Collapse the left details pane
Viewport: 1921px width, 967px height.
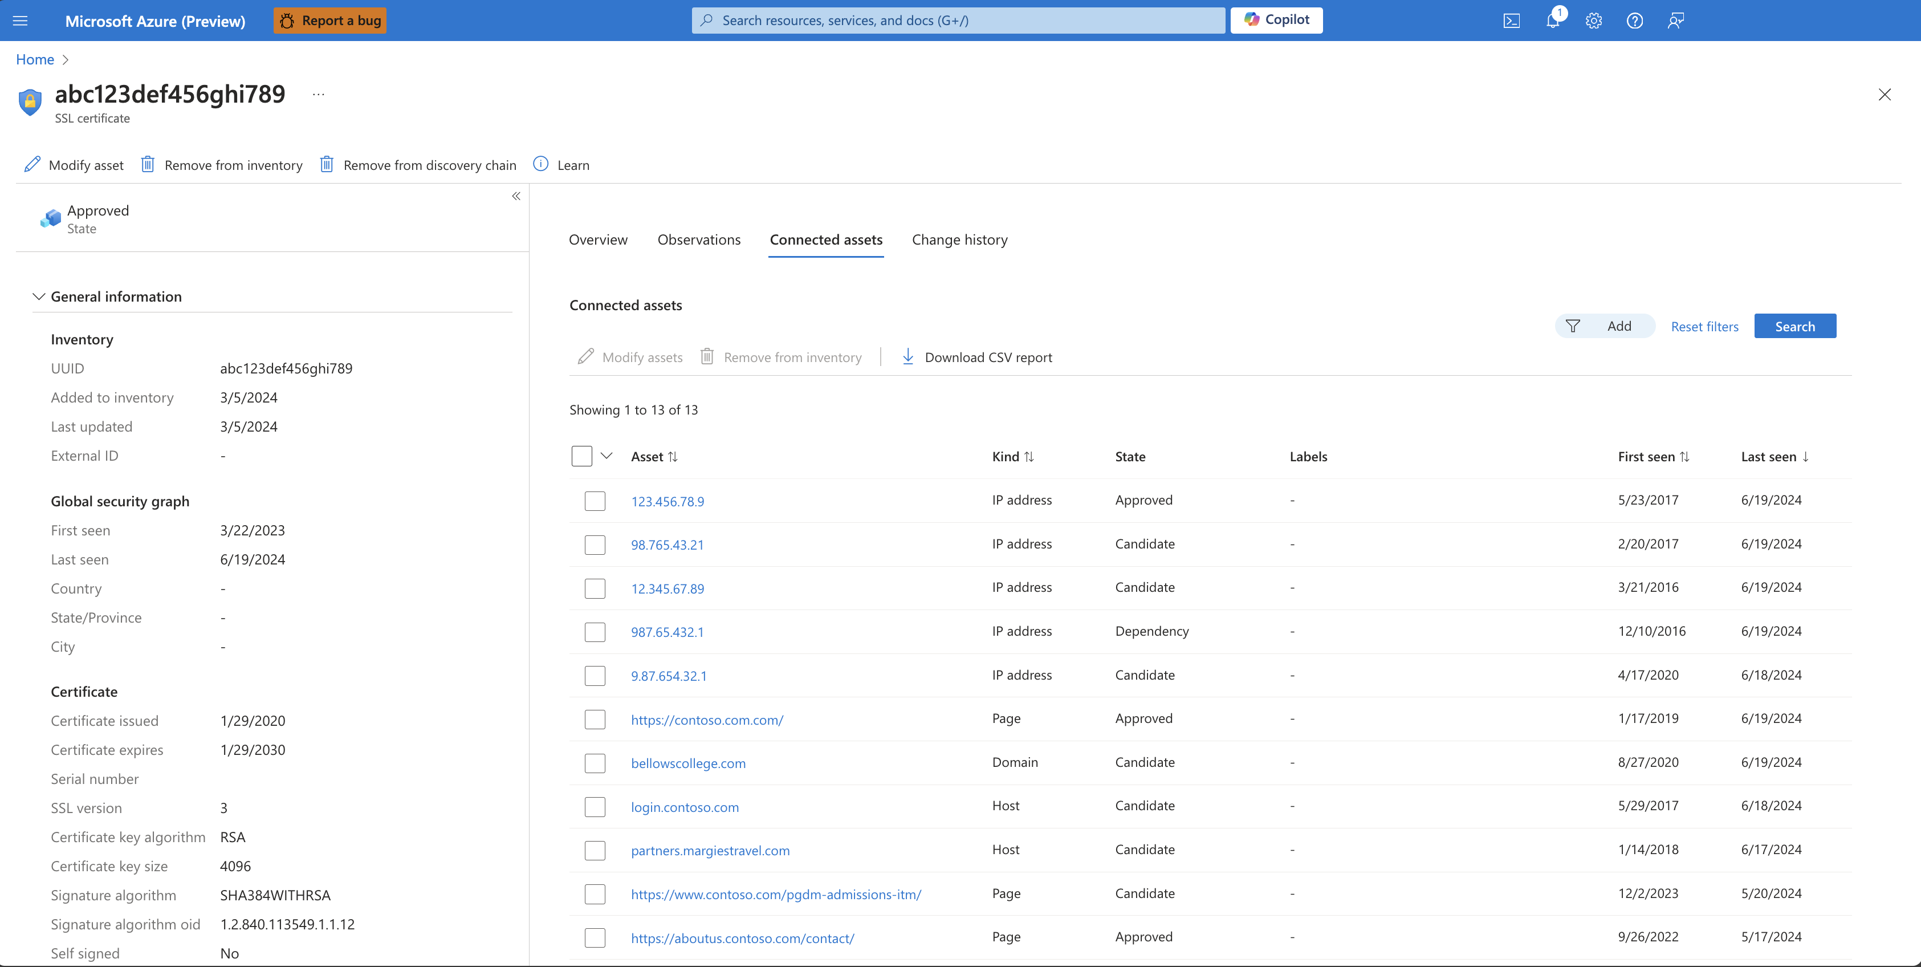tap(516, 196)
